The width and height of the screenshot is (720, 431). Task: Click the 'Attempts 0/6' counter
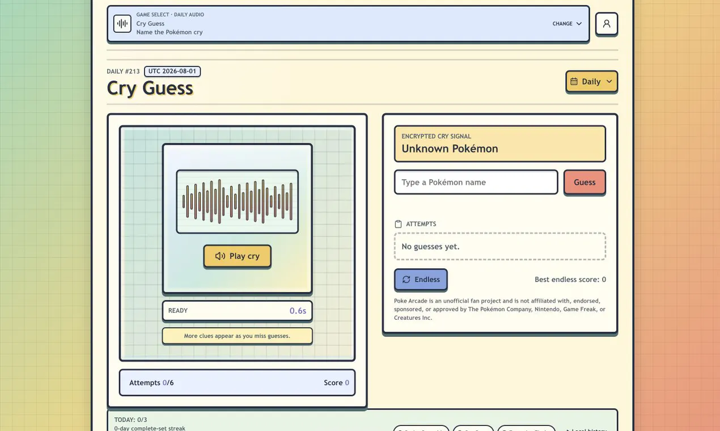coord(151,383)
